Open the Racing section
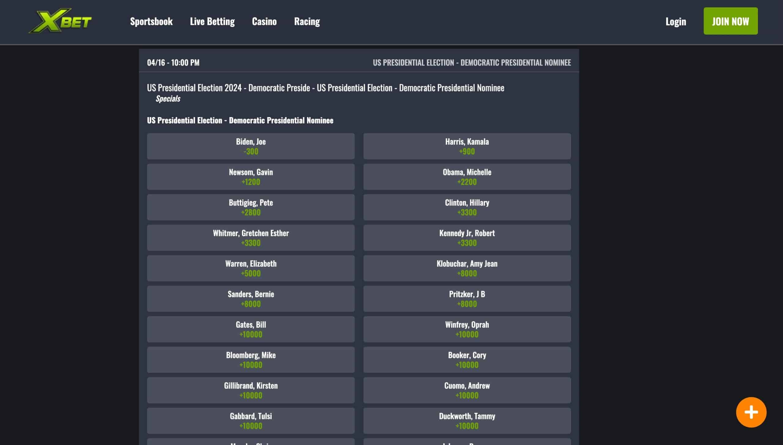The image size is (783, 445). 307,21
